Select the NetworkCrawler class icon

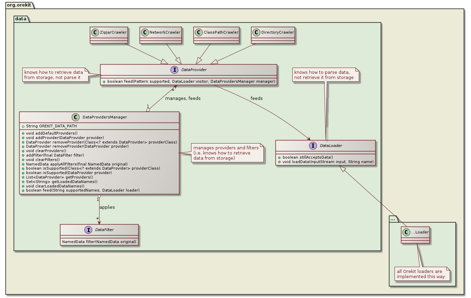(144, 32)
